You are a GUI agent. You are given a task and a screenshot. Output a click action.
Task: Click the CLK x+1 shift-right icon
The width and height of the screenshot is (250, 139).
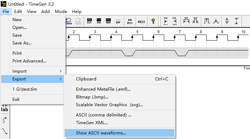[x=174, y=21]
